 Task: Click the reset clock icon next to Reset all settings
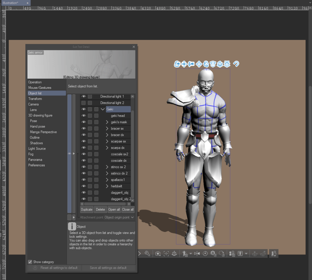tap(35, 268)
